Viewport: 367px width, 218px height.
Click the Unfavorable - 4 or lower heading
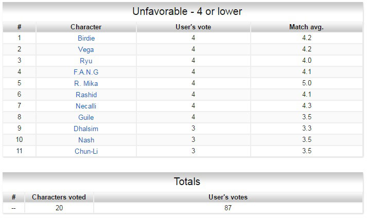187,11
